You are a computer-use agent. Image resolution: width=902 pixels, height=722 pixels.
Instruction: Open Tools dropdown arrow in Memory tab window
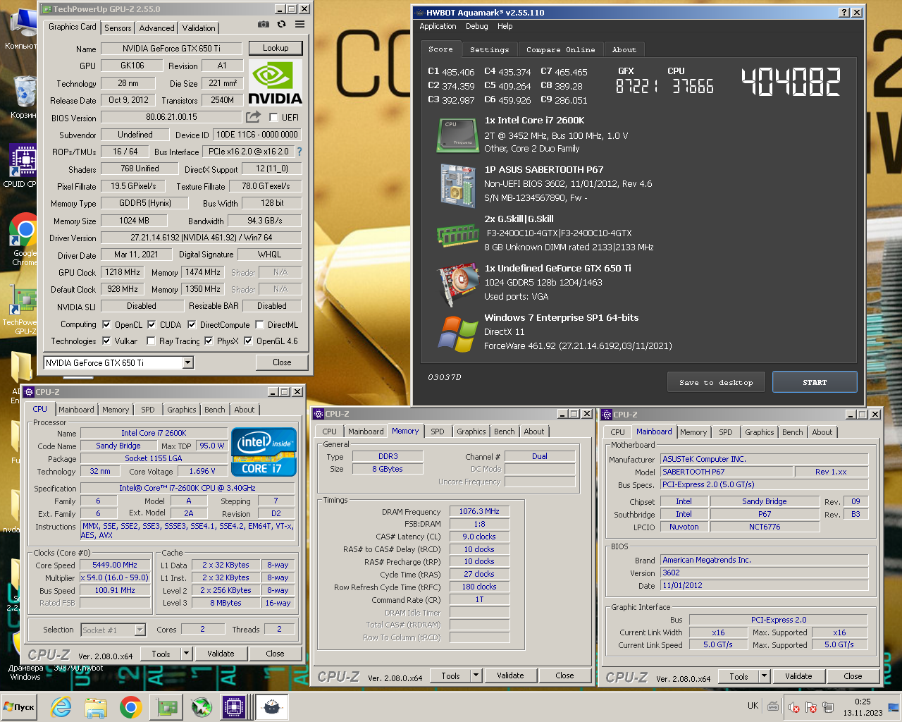pyautogui.click(x=476, y=675)
